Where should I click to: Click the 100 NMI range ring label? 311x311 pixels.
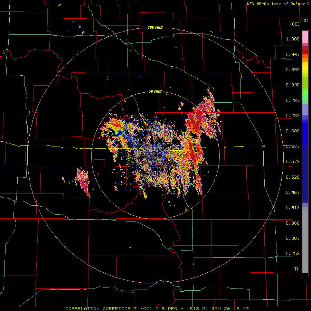click(x=155, y=27)
